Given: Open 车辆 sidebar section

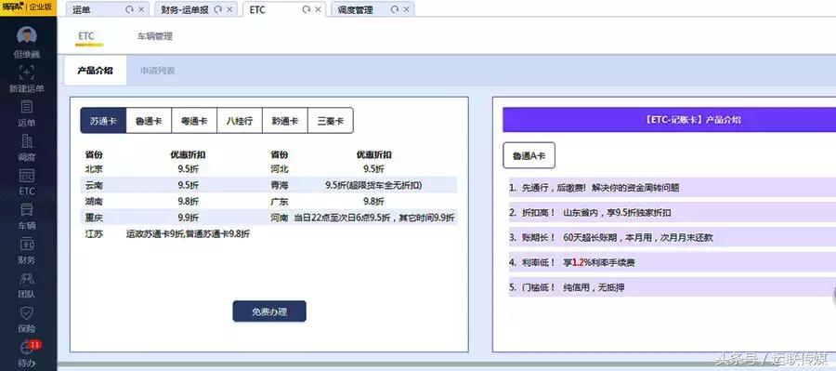Looking at the screenshot, I should tap(27, 217).
